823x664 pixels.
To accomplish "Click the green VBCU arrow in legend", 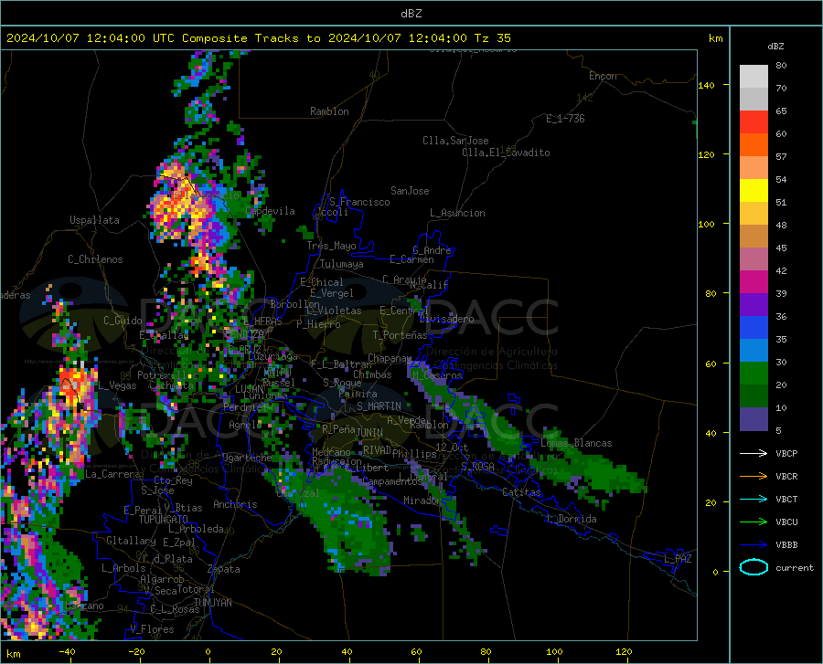I will coord(754,522).
